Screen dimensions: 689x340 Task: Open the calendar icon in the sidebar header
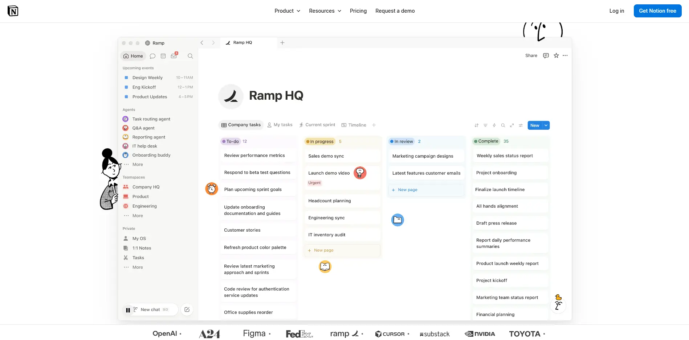pyautogui.click(x=163, y=56)
